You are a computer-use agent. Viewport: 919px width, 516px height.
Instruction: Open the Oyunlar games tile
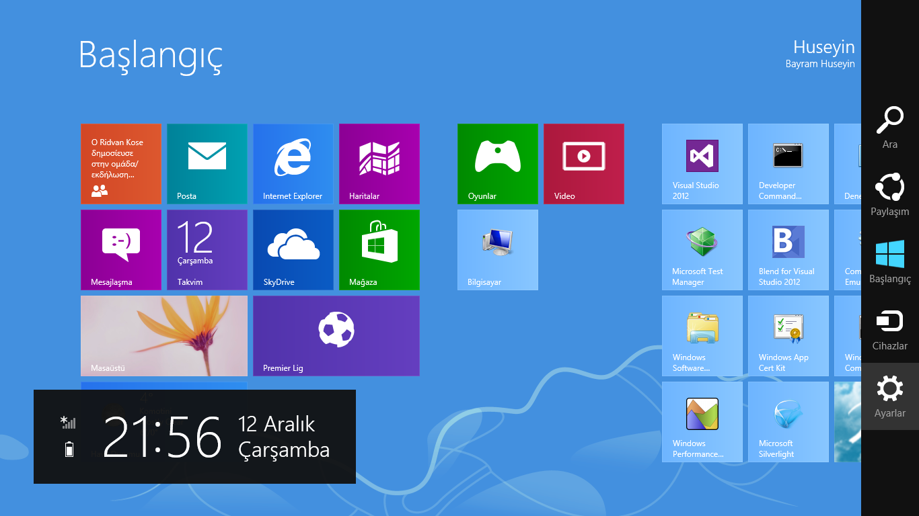coord(498,164)
